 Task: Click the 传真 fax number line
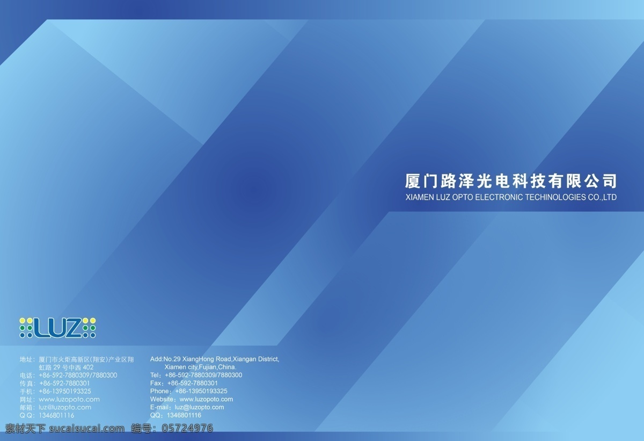coord(55,383)
